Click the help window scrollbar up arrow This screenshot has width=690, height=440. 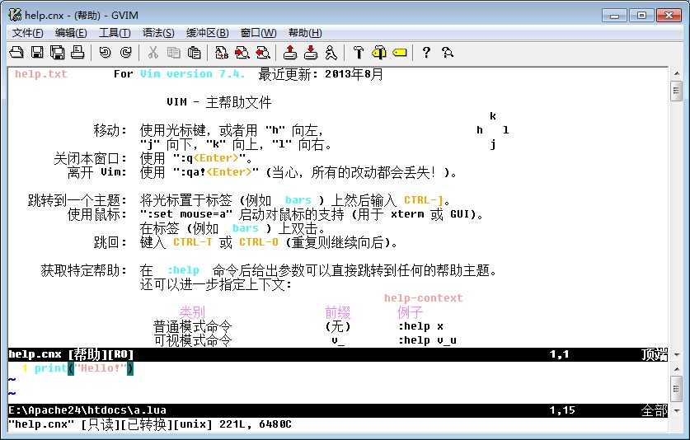pos(676,73)
